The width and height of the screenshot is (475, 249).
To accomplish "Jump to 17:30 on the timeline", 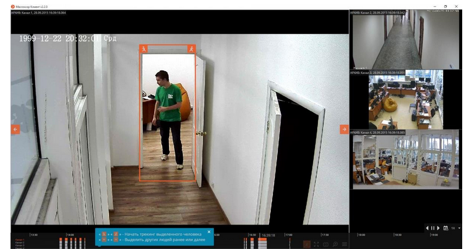I will pyautogui.click(x=325, y=235).
